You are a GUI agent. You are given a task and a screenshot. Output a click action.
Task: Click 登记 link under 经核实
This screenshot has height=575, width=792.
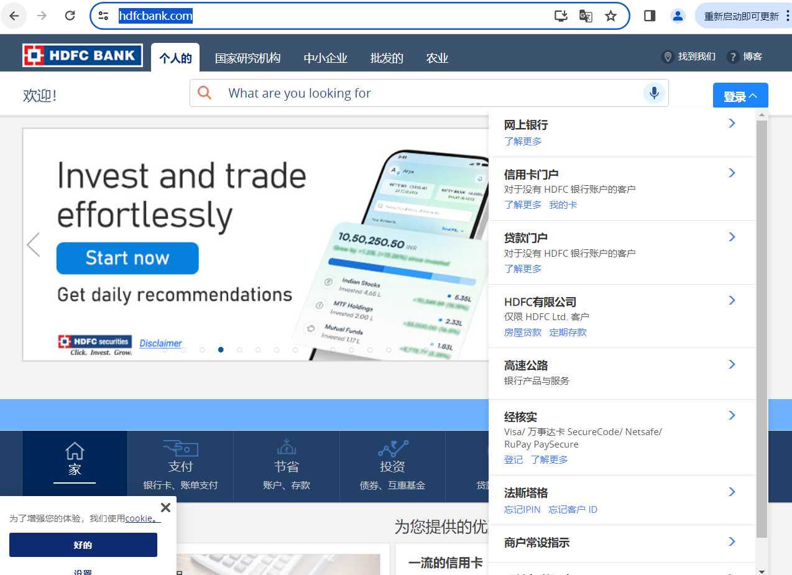pyautogui.click(x=513, y=459)
